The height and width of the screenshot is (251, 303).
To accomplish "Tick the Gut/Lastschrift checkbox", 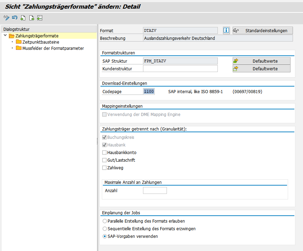I will coord(104,160).
